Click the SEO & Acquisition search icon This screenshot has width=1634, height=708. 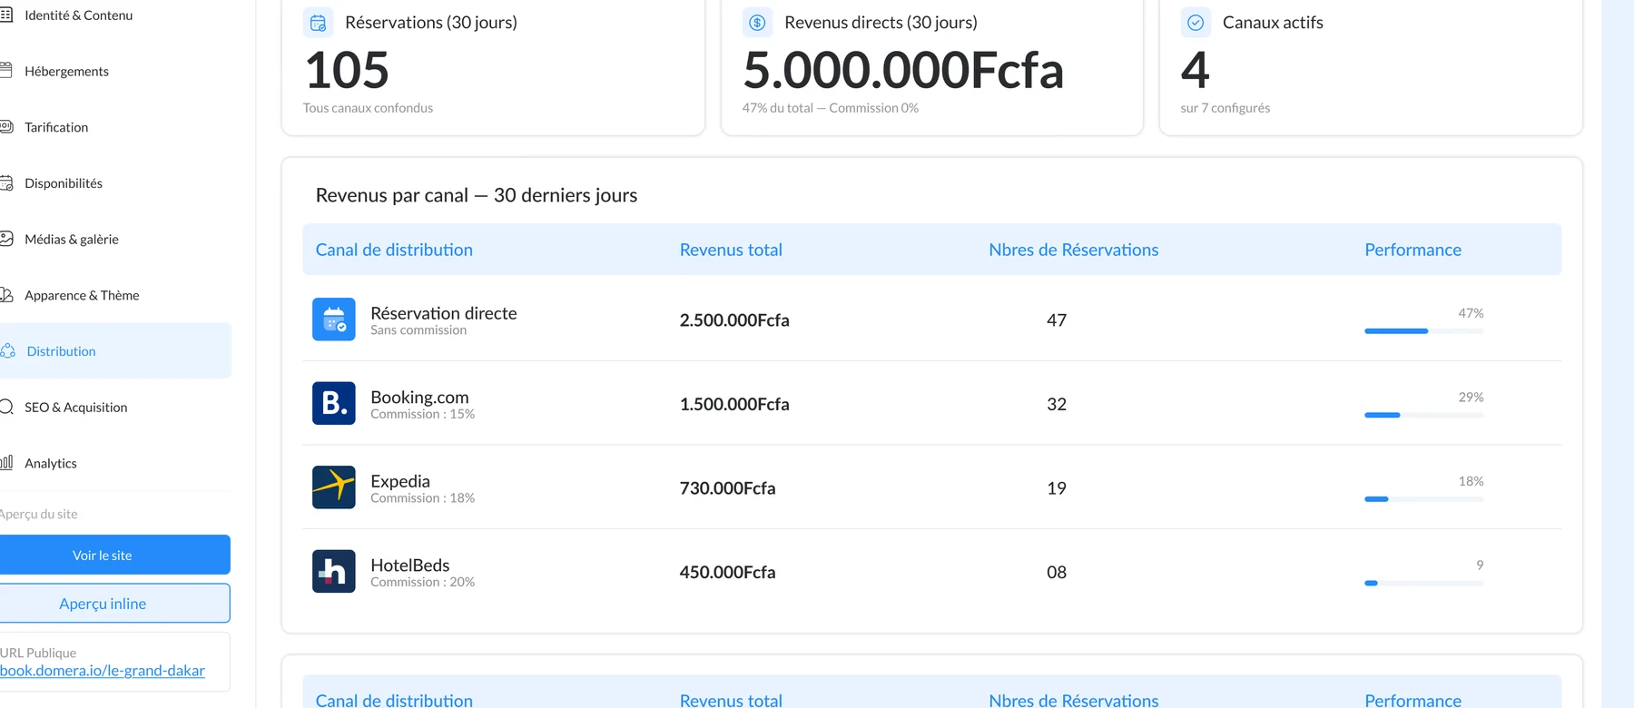[x=6, y=407]
